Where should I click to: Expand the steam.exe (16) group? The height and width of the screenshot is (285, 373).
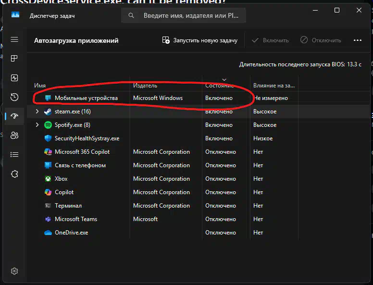click(x=37, y=112)
